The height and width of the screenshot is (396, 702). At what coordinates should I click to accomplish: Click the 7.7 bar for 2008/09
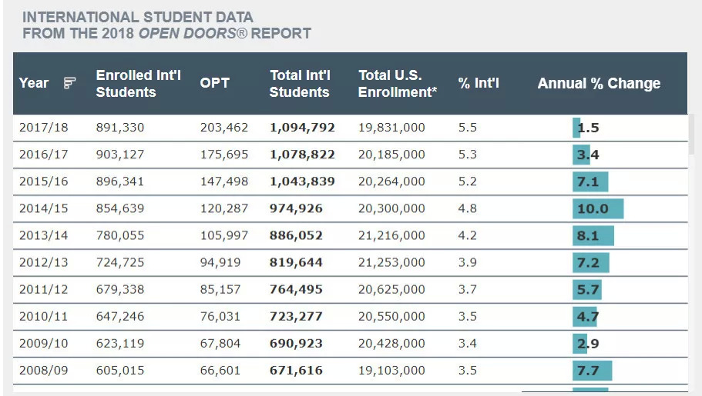593,370
